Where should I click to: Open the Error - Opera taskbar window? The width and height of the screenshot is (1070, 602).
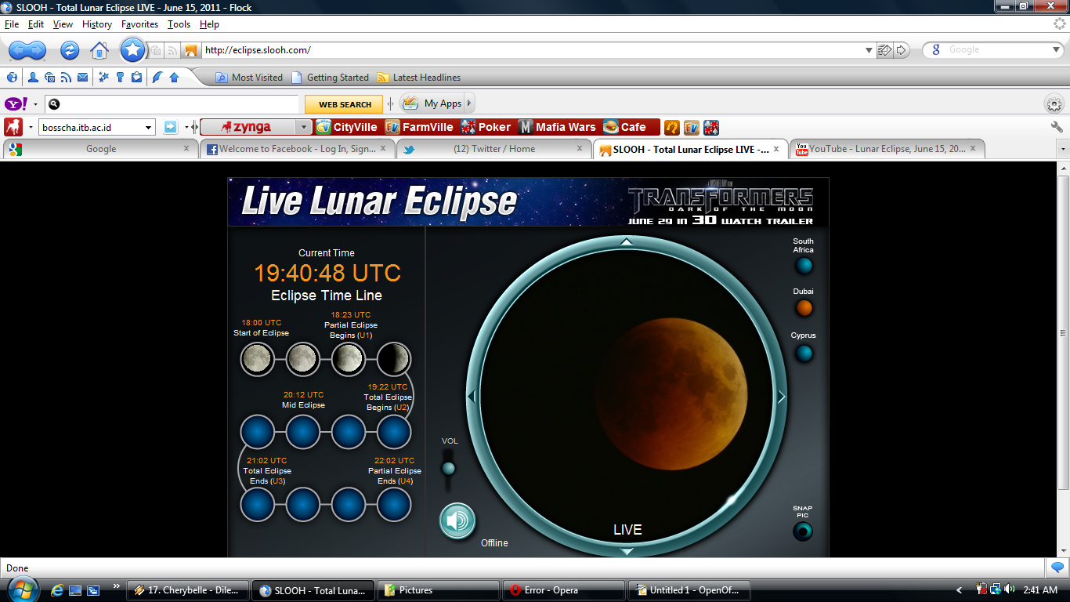click(x=564, y=590)
